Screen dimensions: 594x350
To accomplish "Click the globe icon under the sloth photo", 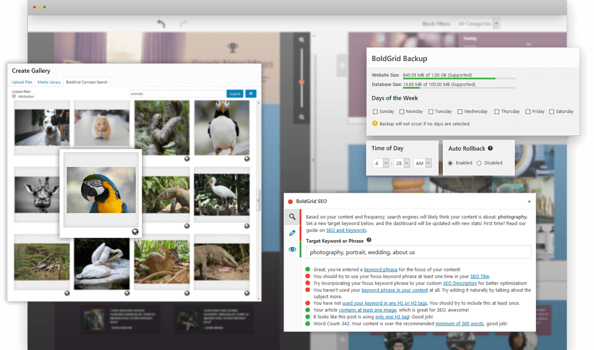I will [187, 159].
